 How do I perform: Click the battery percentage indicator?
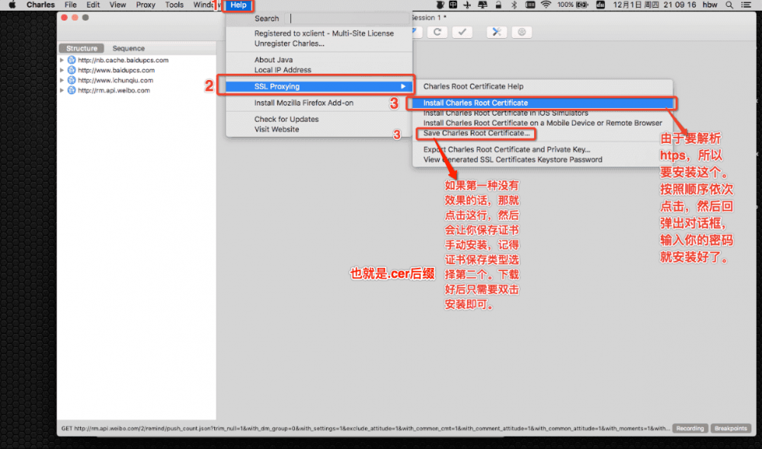(x=565, y=5)
